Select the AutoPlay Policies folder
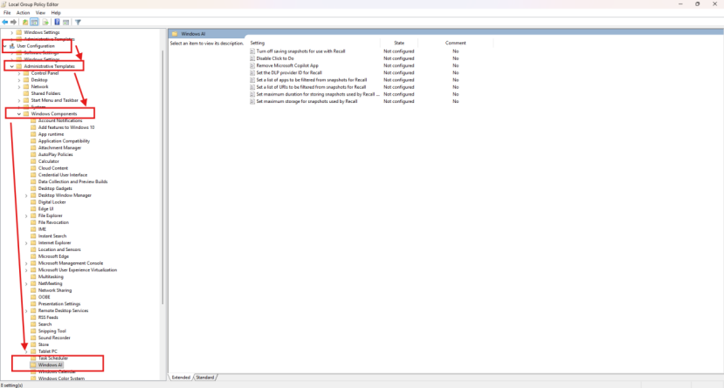The image size is (724, 388). pyautogui.click(x=55, y=155)
